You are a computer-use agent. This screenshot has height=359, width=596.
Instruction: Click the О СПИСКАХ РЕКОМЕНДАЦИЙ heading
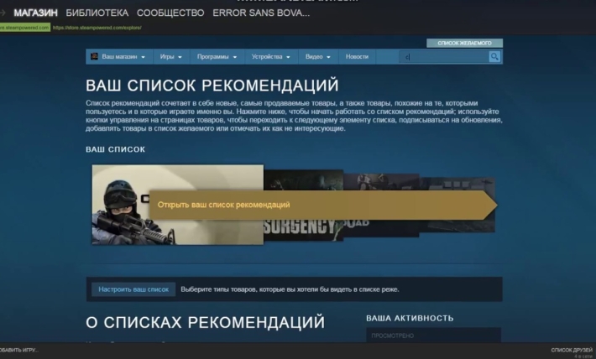[x=206, y=322]
